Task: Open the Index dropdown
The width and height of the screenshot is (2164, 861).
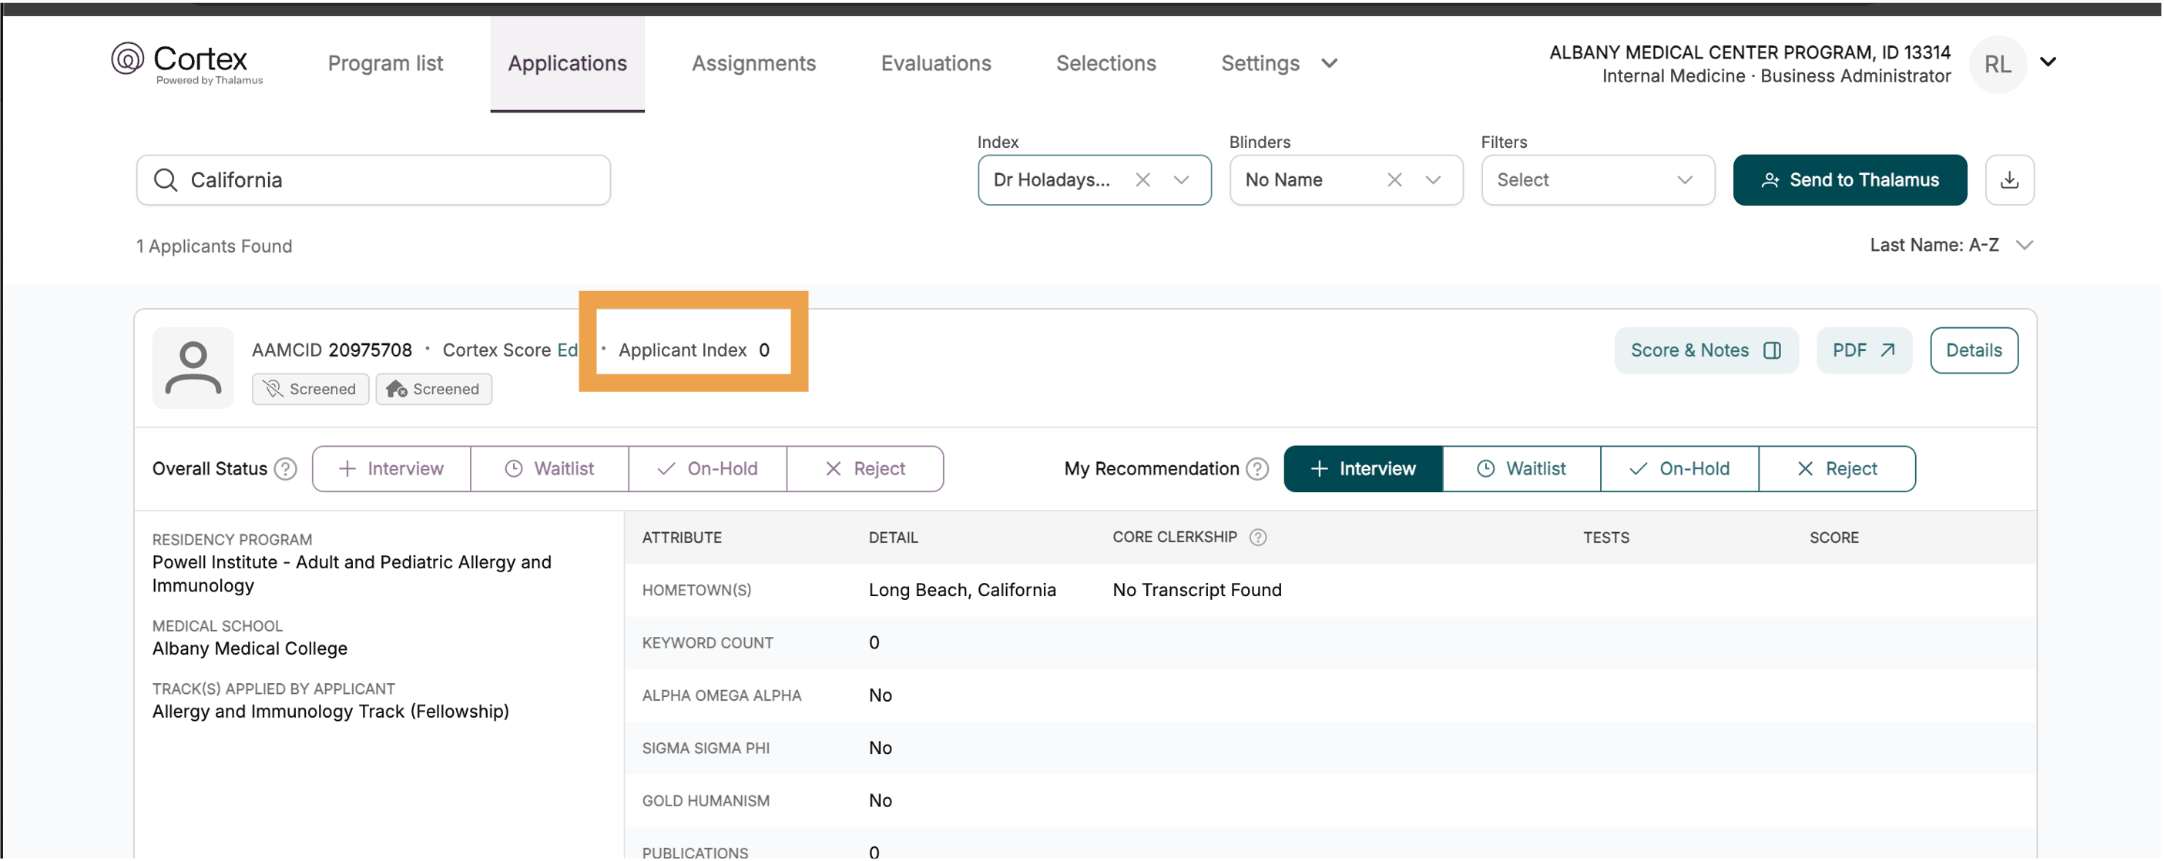Action: click(x=1181, y=179)
